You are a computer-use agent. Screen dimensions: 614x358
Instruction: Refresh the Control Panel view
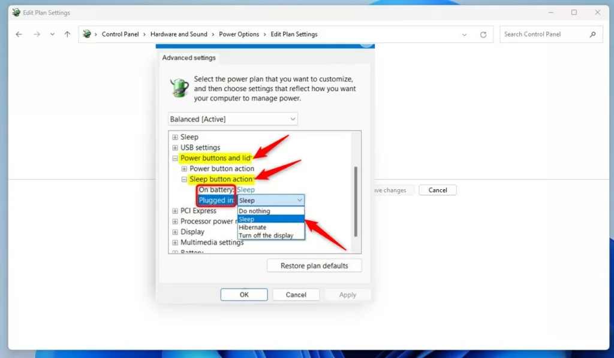[x=483, y=34]
